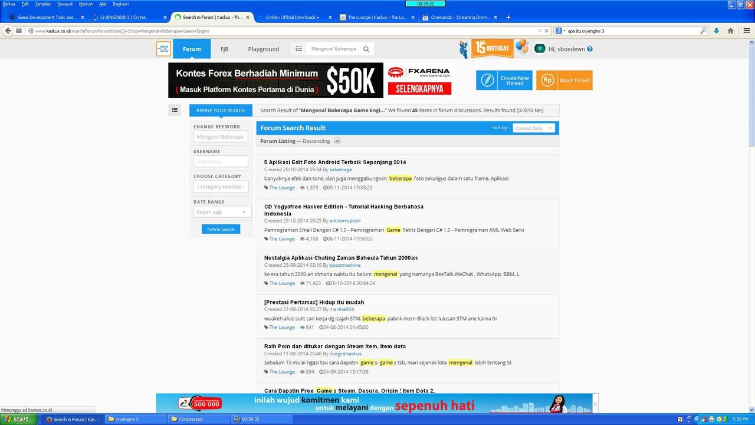Open the Markah menu
755x425 pixels.
pyautogui.click(x=86, y=4)
